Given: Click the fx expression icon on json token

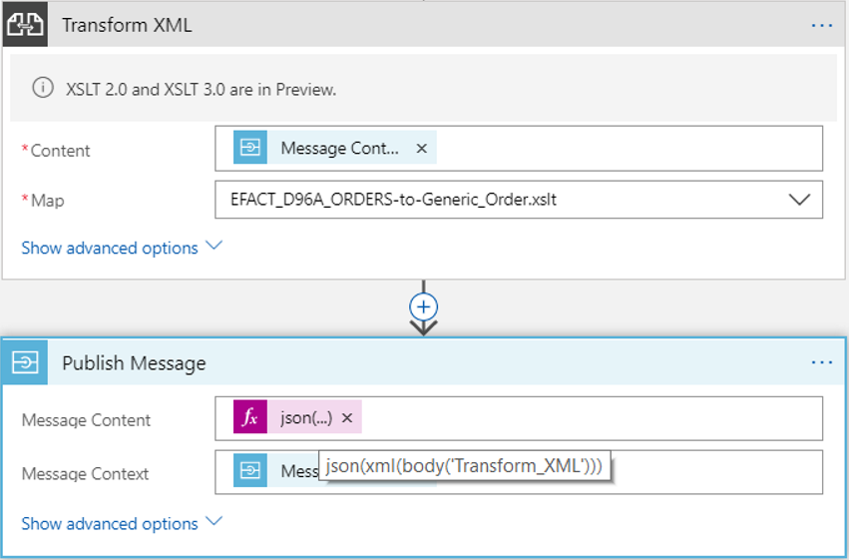Looking at the screenshot, I should point(250,418).
